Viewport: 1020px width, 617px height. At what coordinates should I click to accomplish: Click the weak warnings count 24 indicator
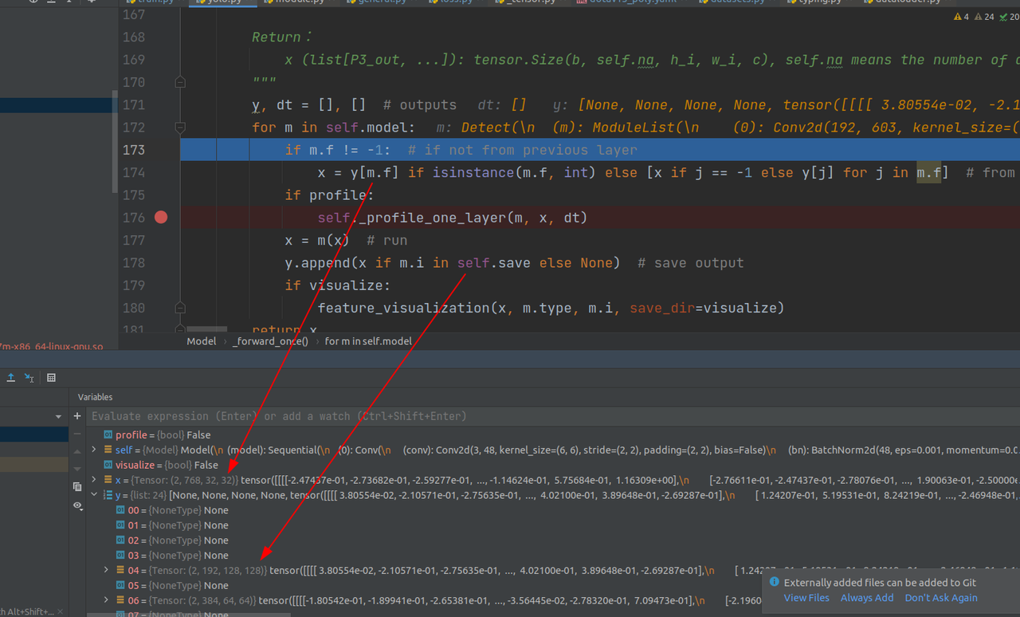pyautogui.click(x=985, y=17)
